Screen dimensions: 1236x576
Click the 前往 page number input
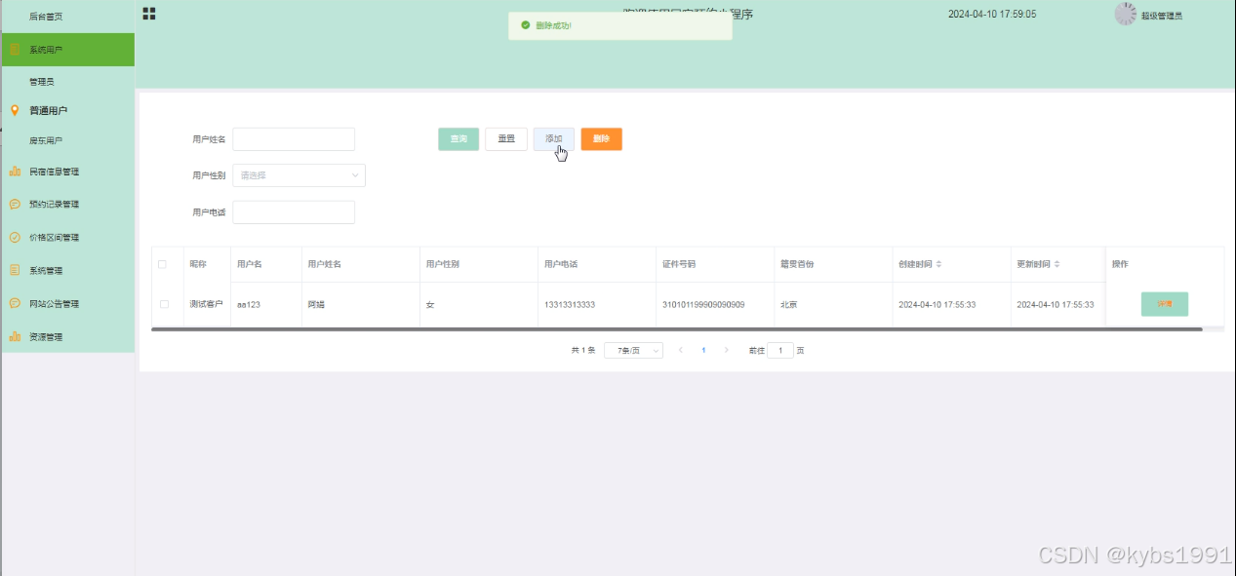tap(780, 350)
